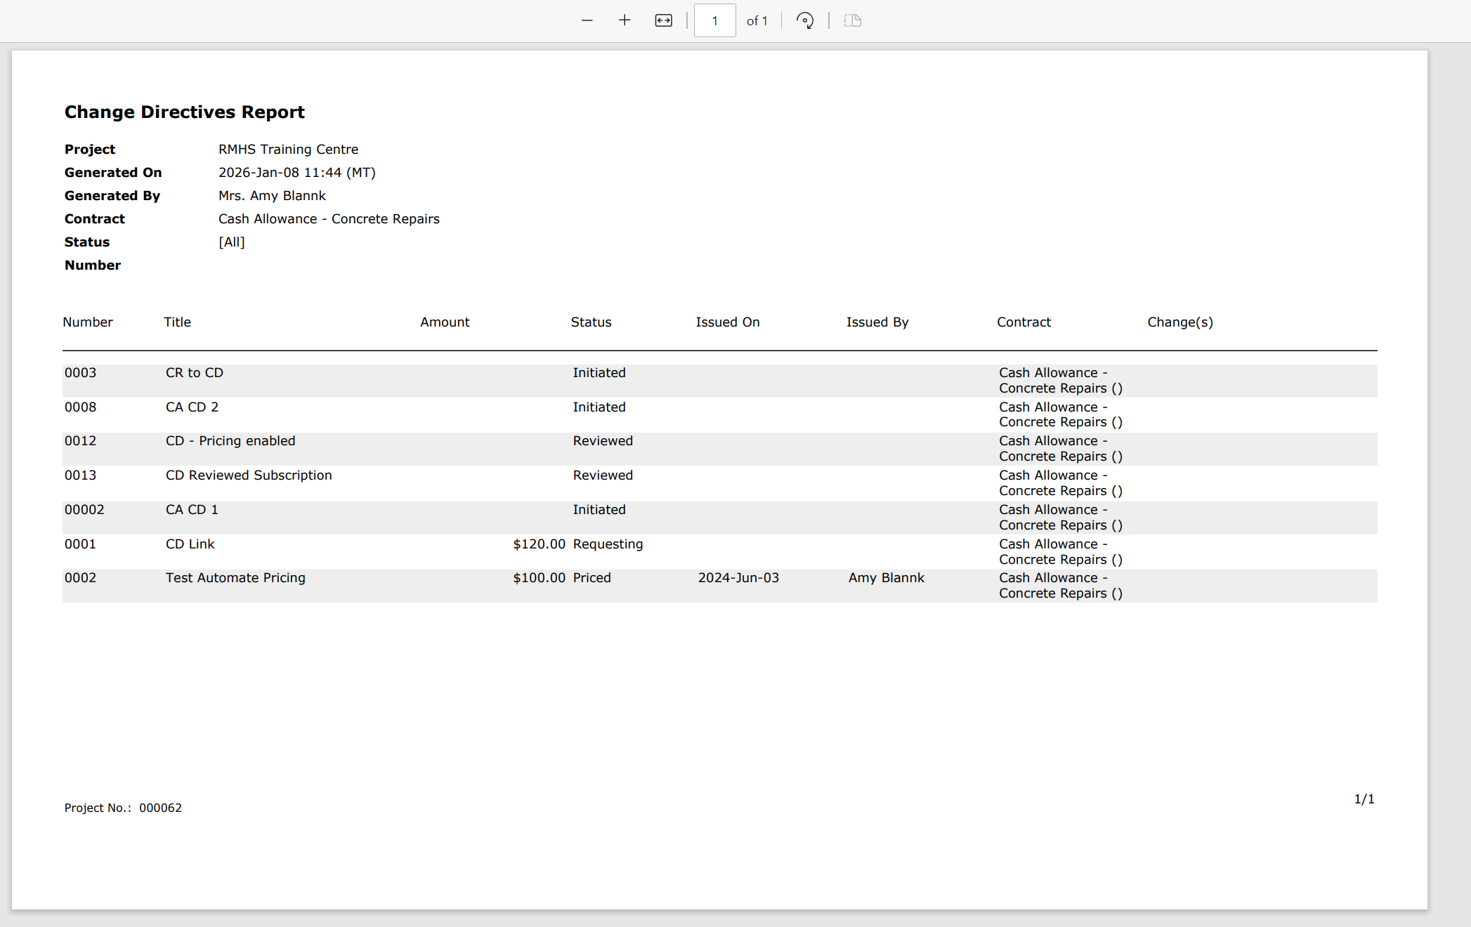Screen dimensions: 1471x927
Task: Click directive number '0002'
Action: click(80, 577)
